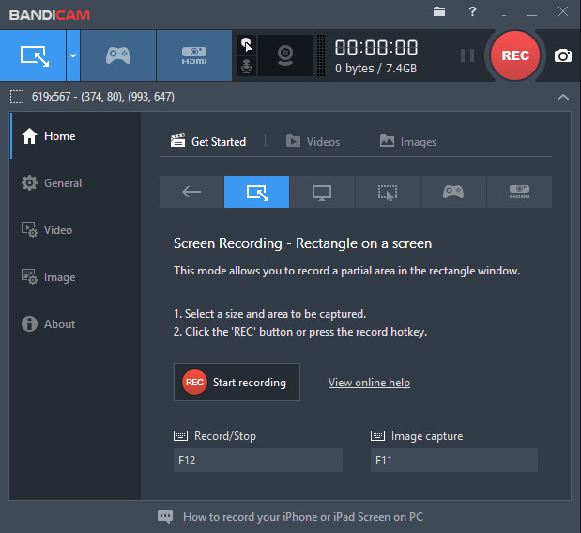Minimize Bandicam to the system tray
The width and height of the screenshot is (581, 533).
point(503,15)
